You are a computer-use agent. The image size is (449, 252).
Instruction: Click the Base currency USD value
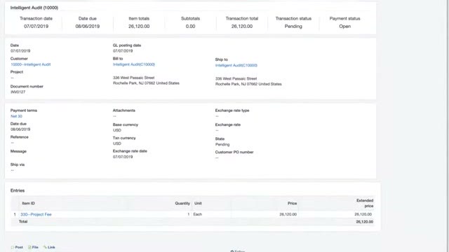pyautogui.click(x=117, y=130)
